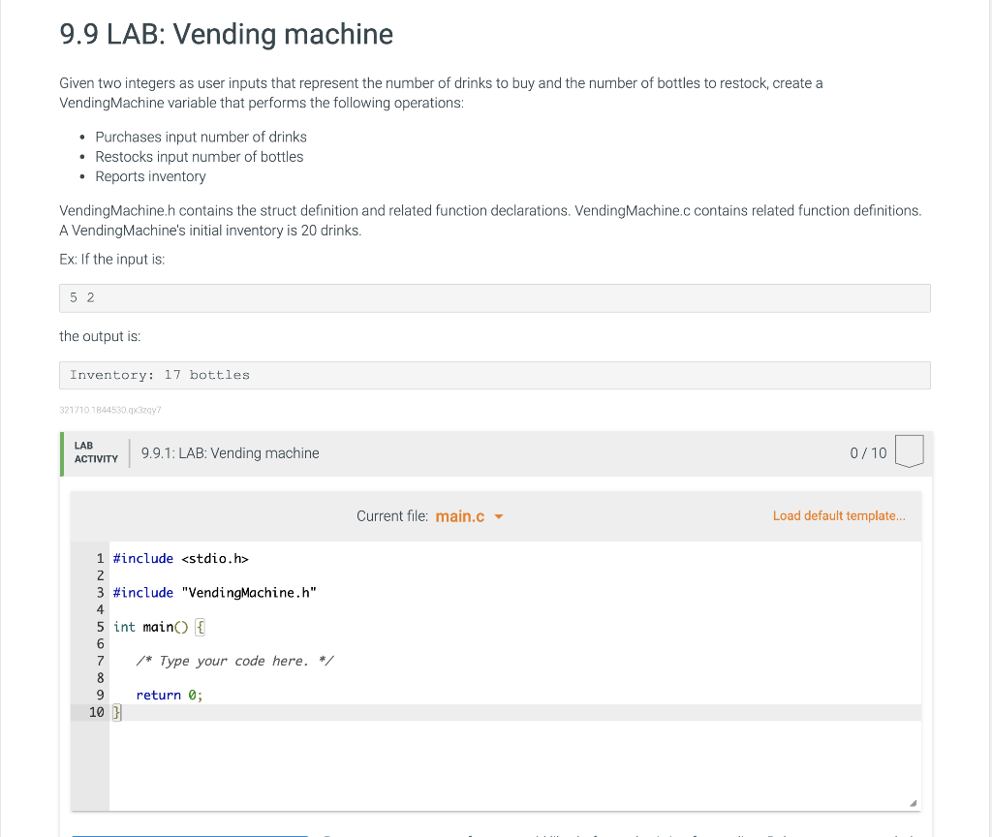Click the highlighted closing brace on line 10
The width and height of the screenshot is (992, 837).
(116, 711)
